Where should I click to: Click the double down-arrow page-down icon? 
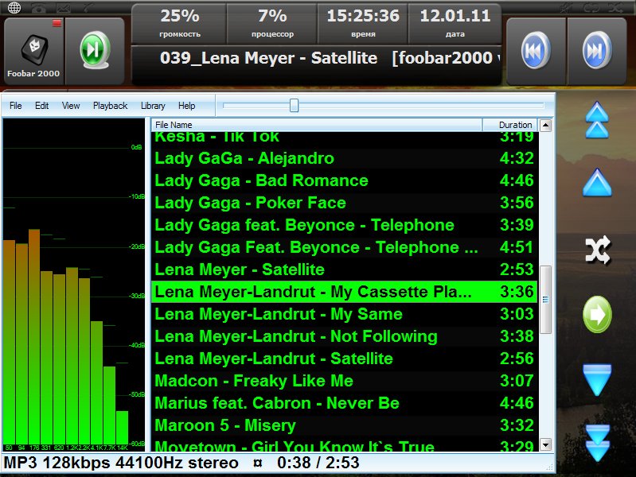598,443
